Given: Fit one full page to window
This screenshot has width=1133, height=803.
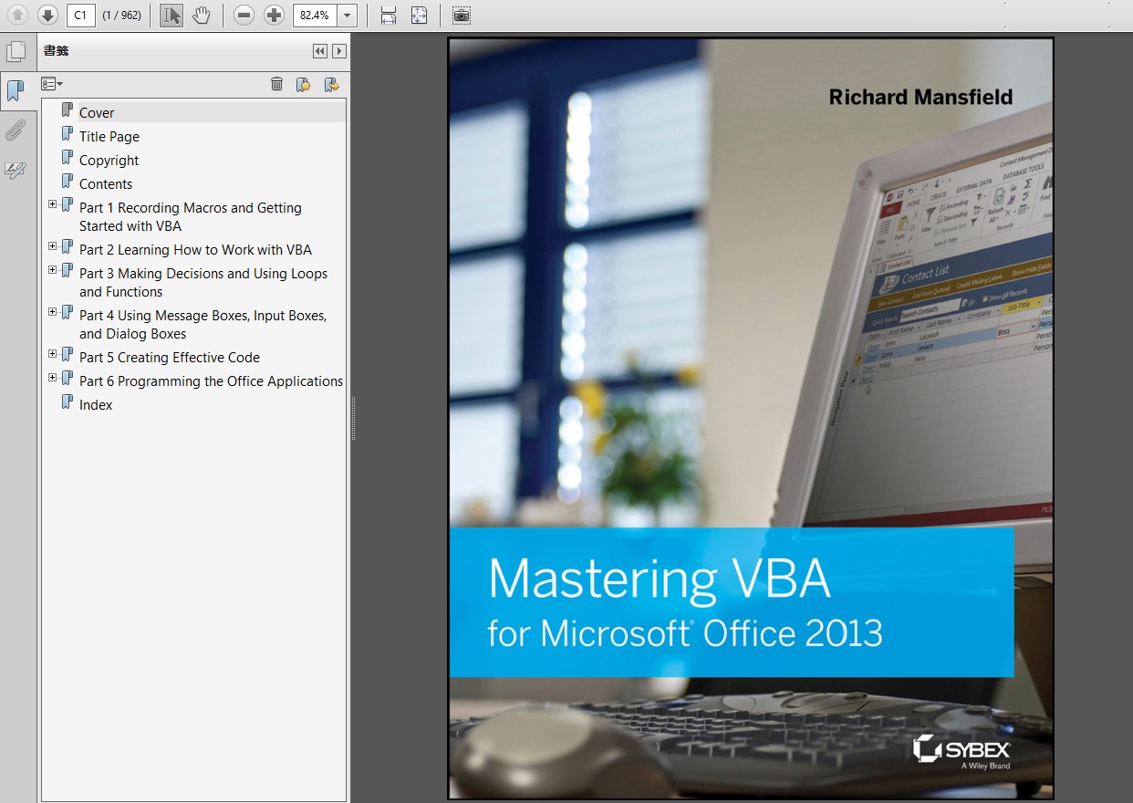Looking at the screenshot, I should pos(419,15).
